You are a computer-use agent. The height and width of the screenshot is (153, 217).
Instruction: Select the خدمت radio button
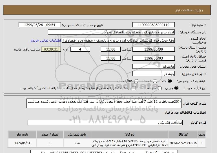coord(155,81)
